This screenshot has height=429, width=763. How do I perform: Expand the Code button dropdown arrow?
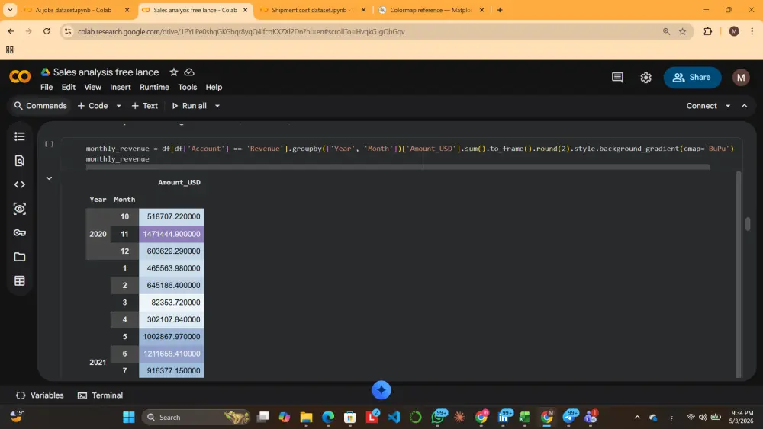118,106
